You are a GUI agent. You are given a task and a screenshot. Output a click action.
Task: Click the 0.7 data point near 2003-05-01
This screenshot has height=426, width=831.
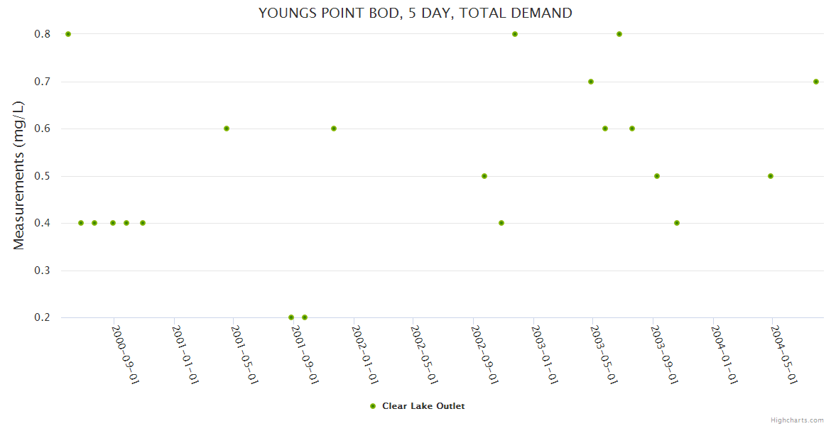point(591,82)
